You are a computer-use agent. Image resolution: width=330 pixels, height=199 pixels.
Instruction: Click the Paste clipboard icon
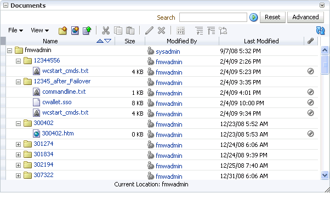click(130, 31)
